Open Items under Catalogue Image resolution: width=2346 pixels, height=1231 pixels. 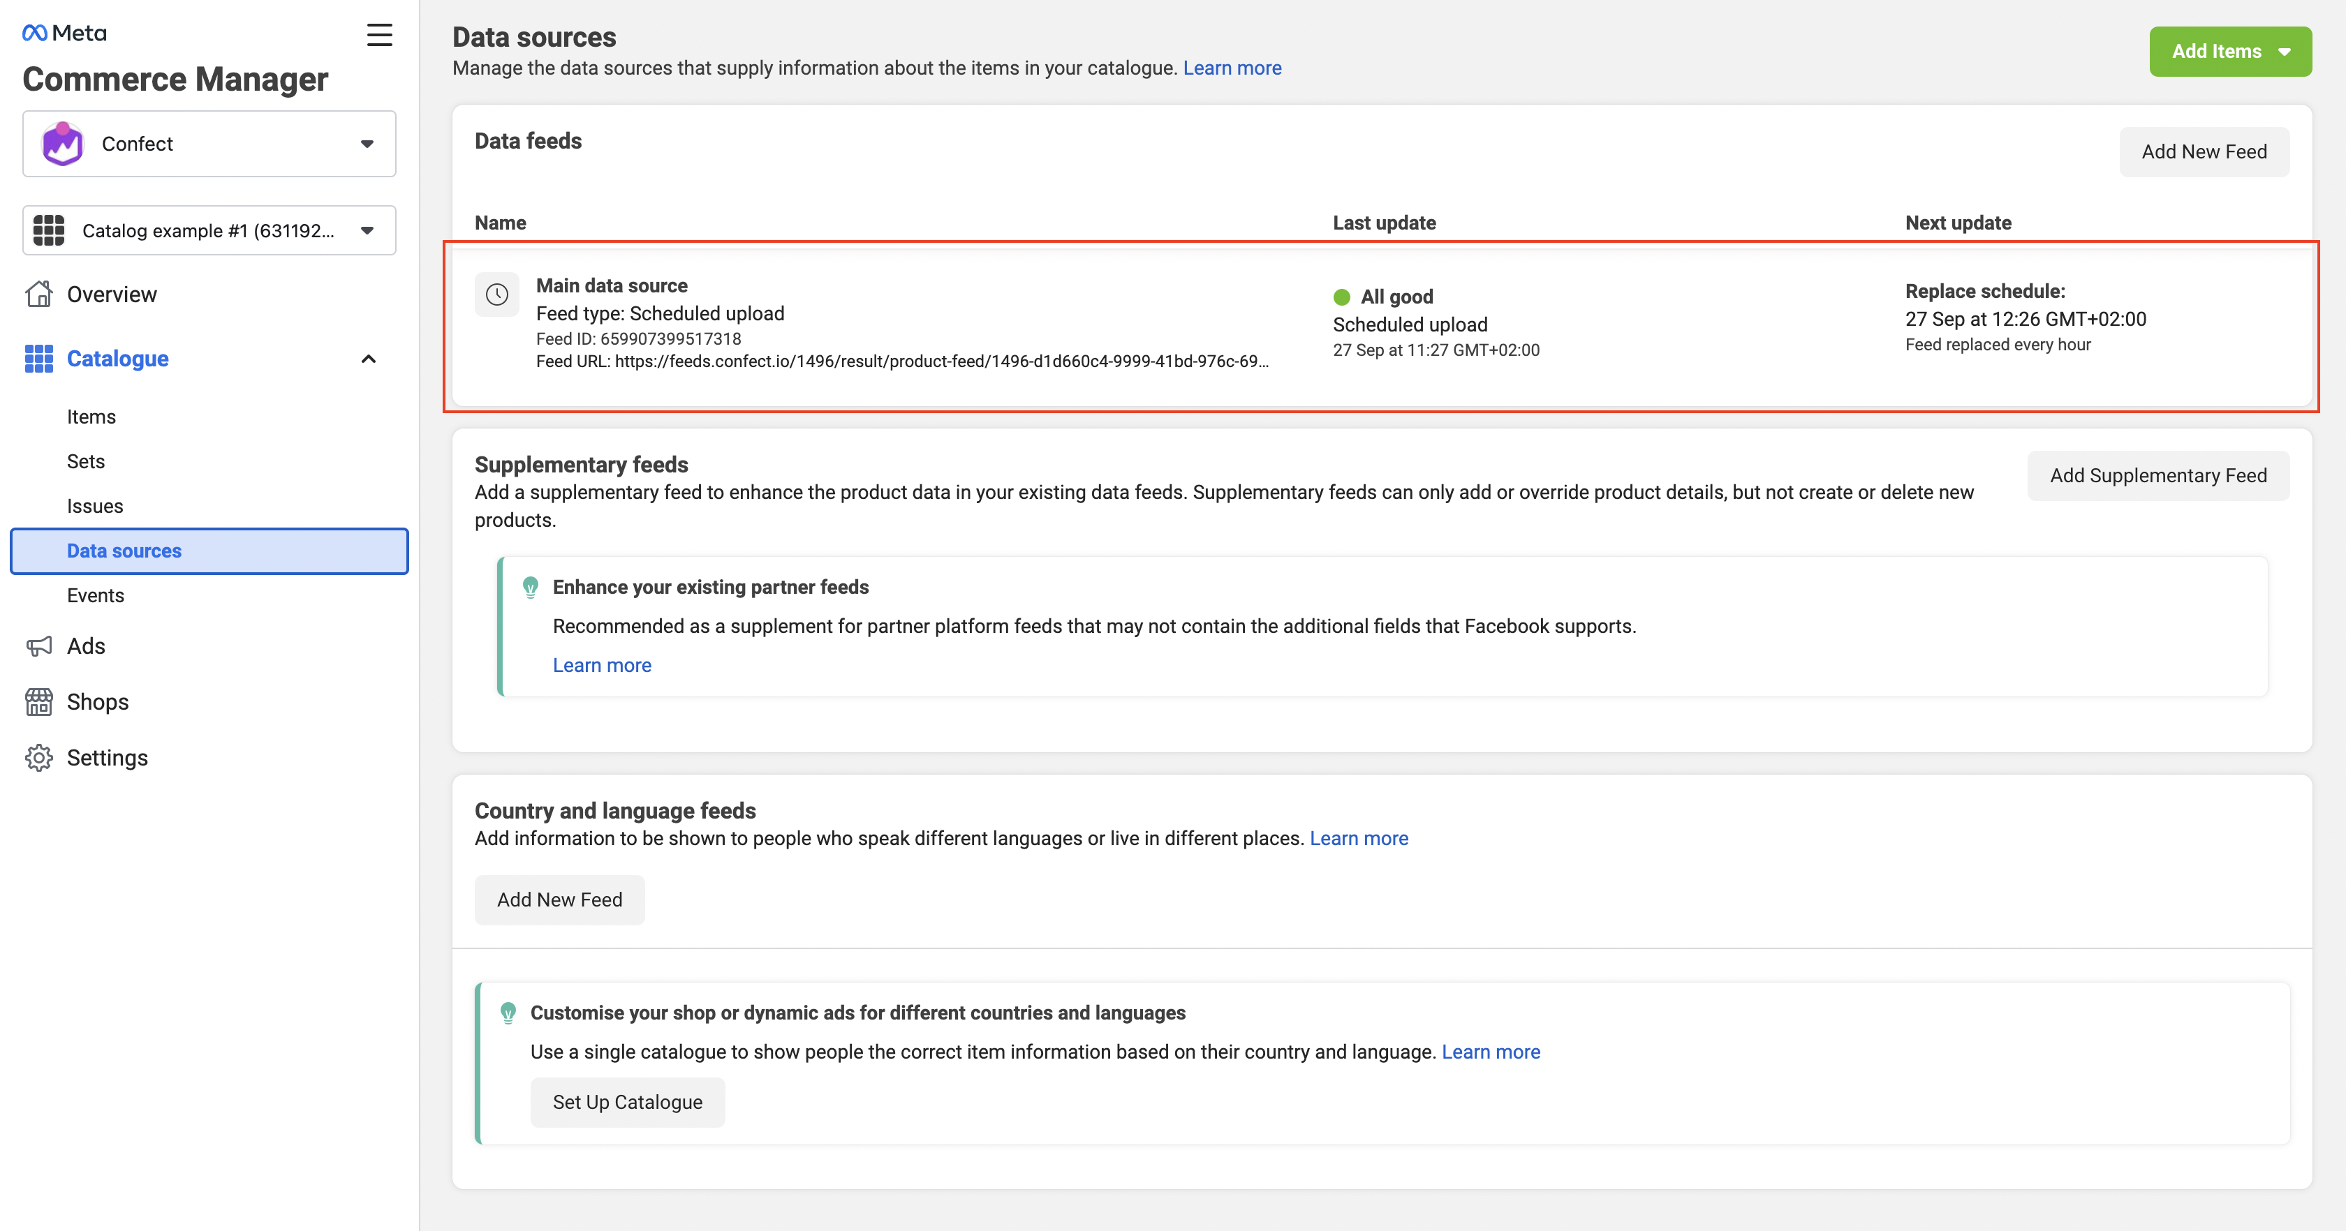[91, 417]
